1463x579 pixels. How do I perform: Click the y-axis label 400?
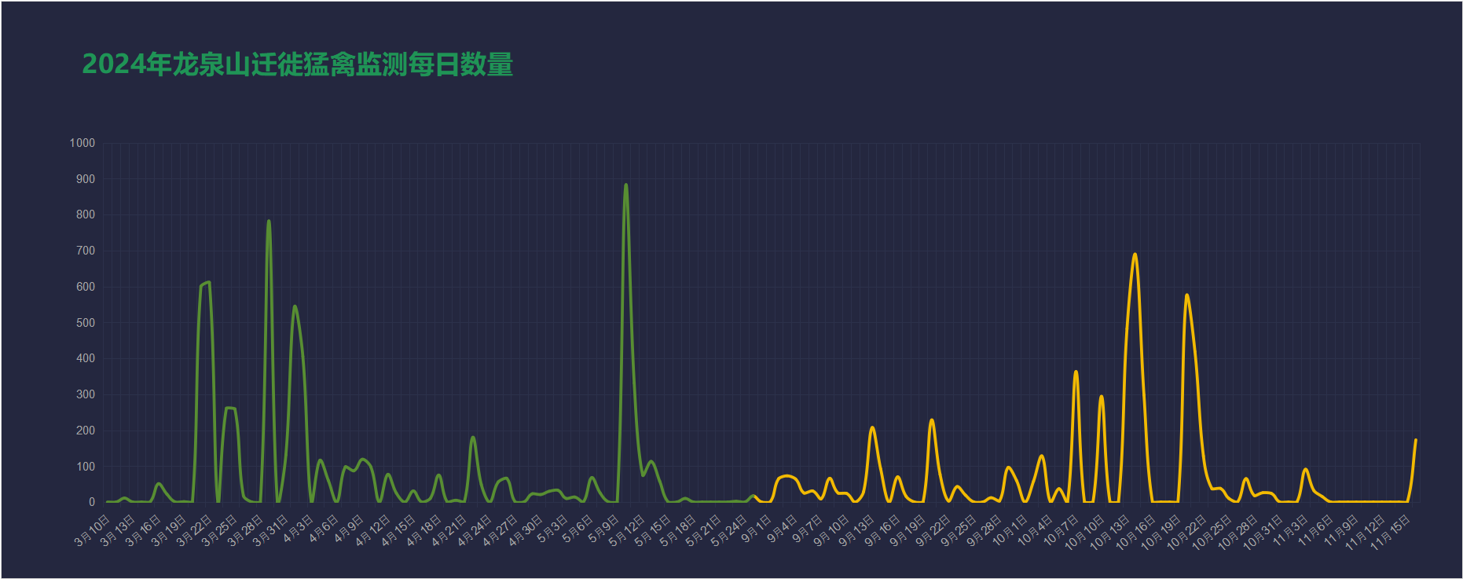[x=86, y=358]
